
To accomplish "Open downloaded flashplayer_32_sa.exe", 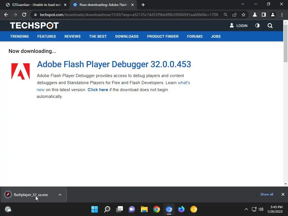I will point(31,195).
